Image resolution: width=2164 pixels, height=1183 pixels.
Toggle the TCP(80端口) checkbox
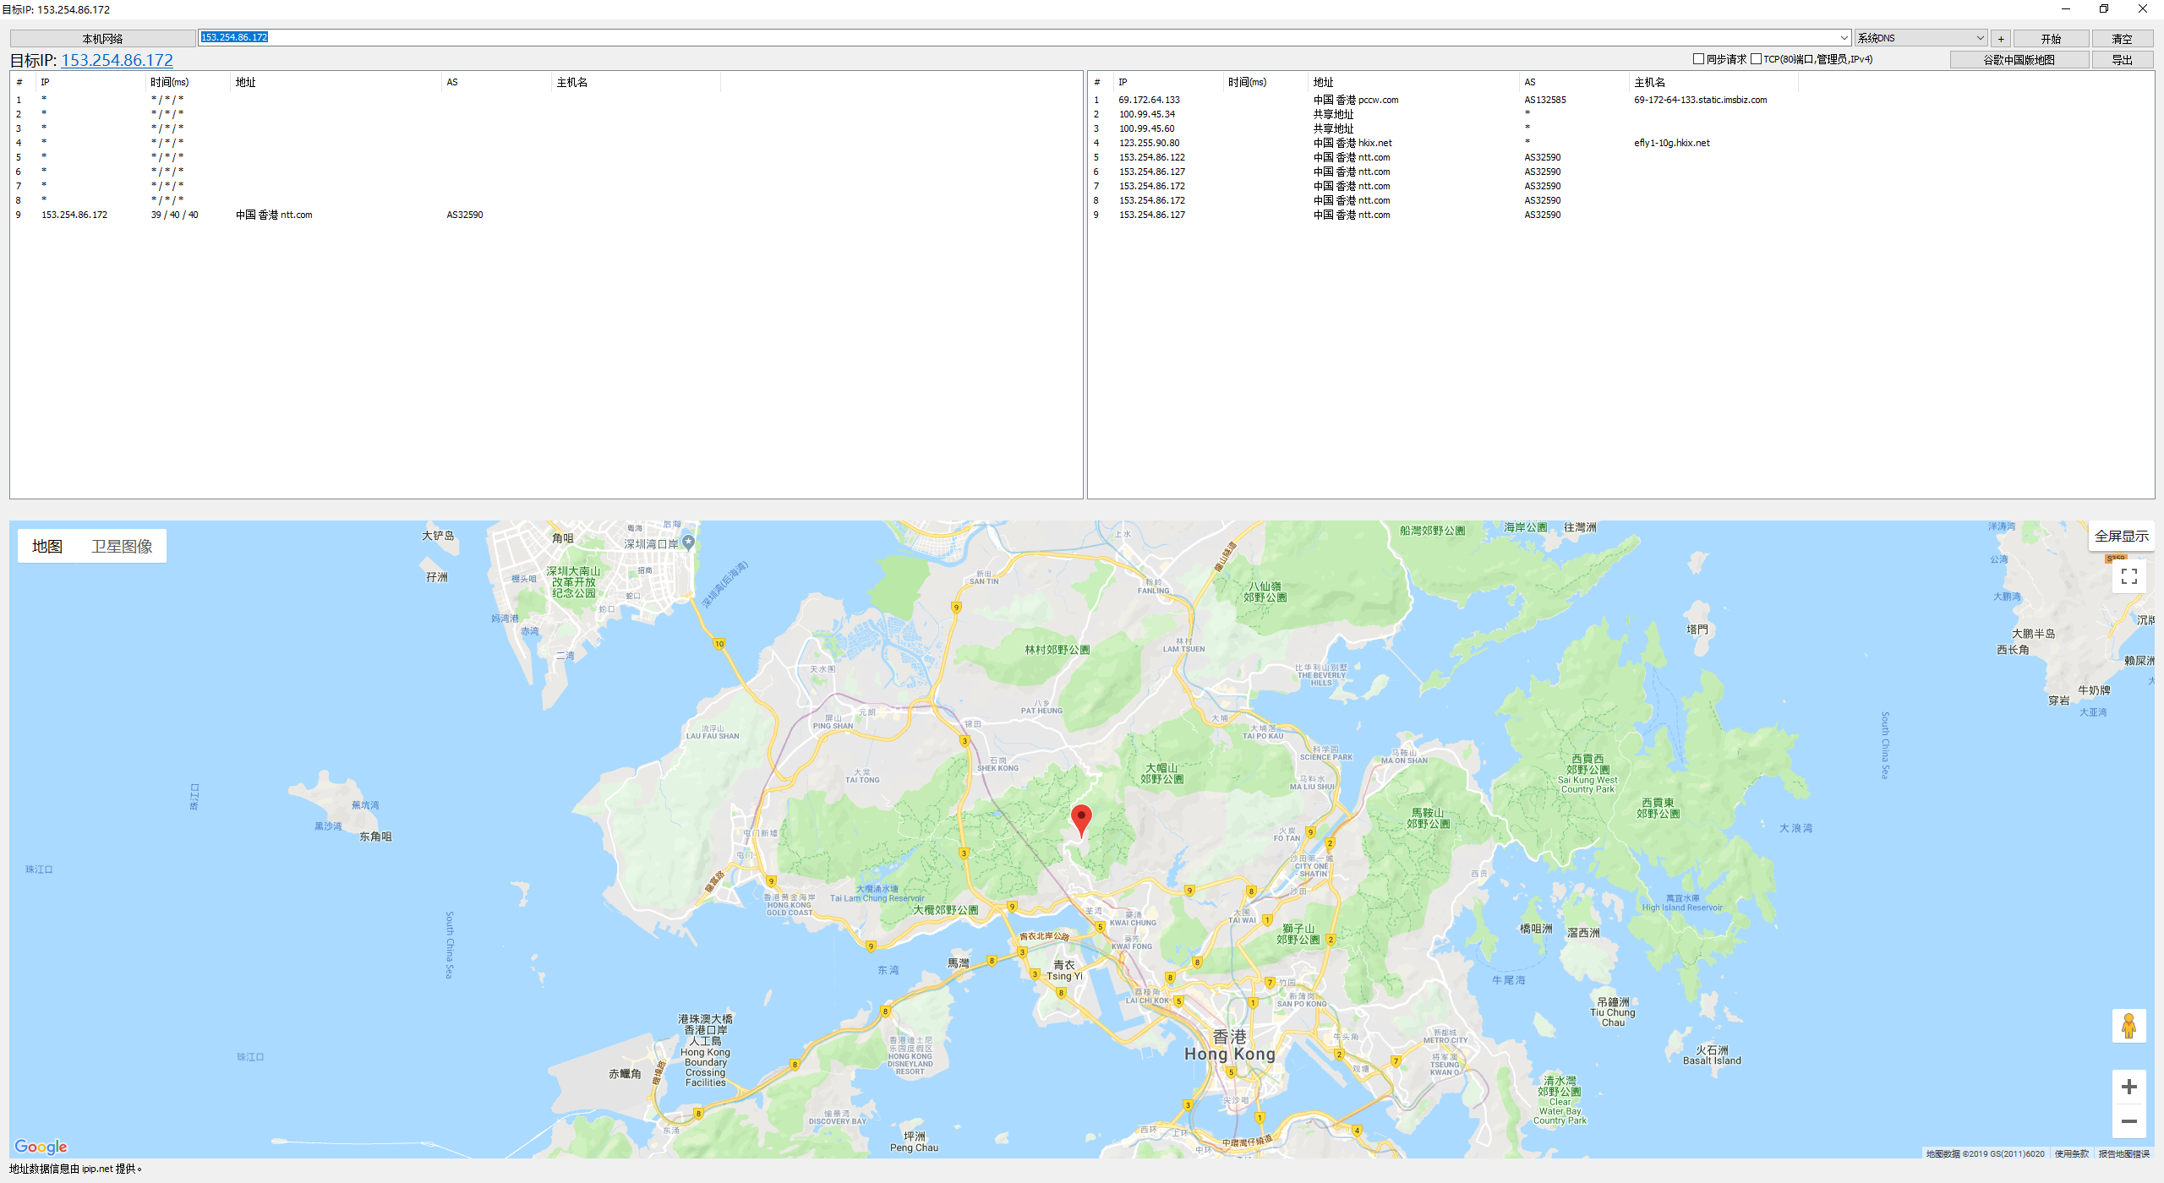pos(1756,59)
